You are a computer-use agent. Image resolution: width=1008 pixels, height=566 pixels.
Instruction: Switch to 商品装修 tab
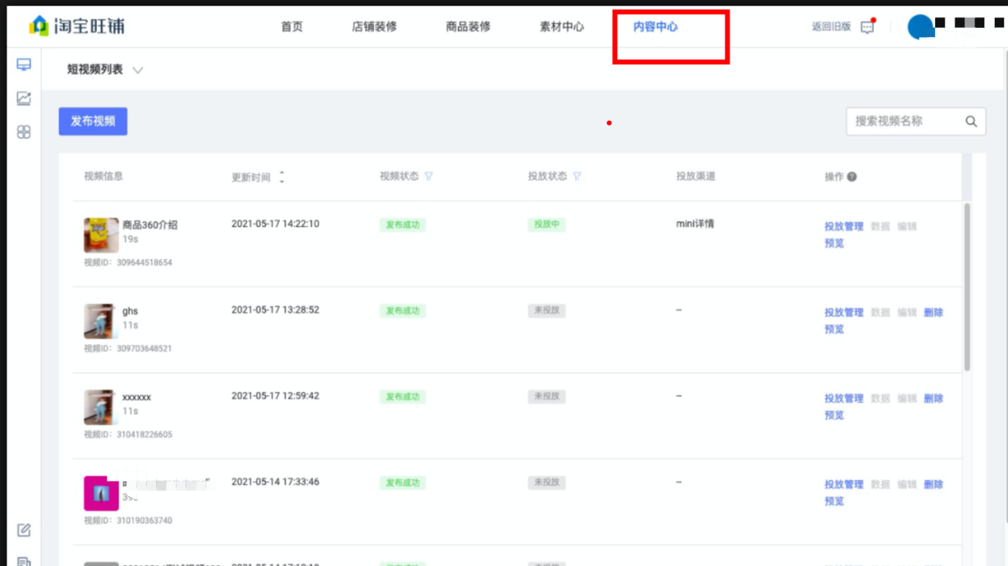[468, 27]
